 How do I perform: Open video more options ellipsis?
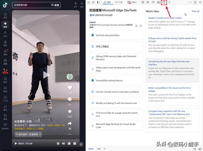[70, 134]
